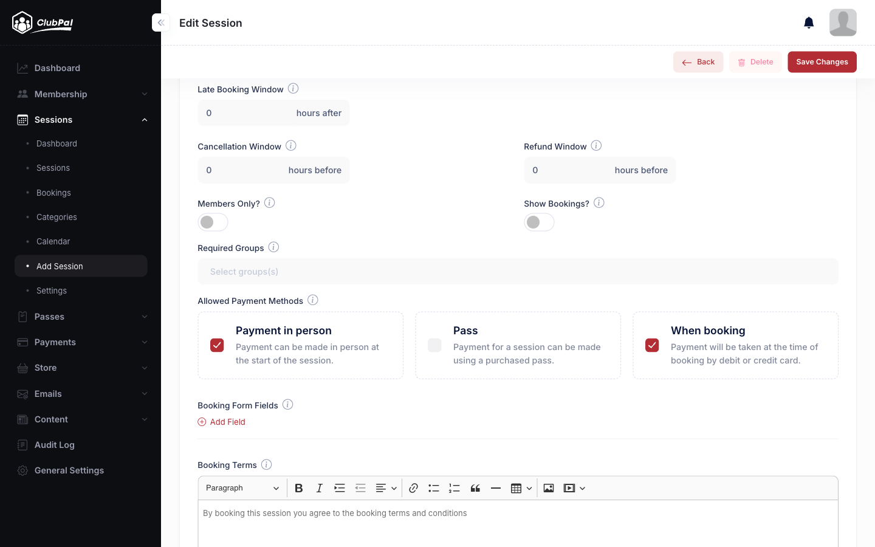Image resolution: width=875 pixels, height=547 pixels.
Task: Save changes to the session
Action: coord(822,61)
